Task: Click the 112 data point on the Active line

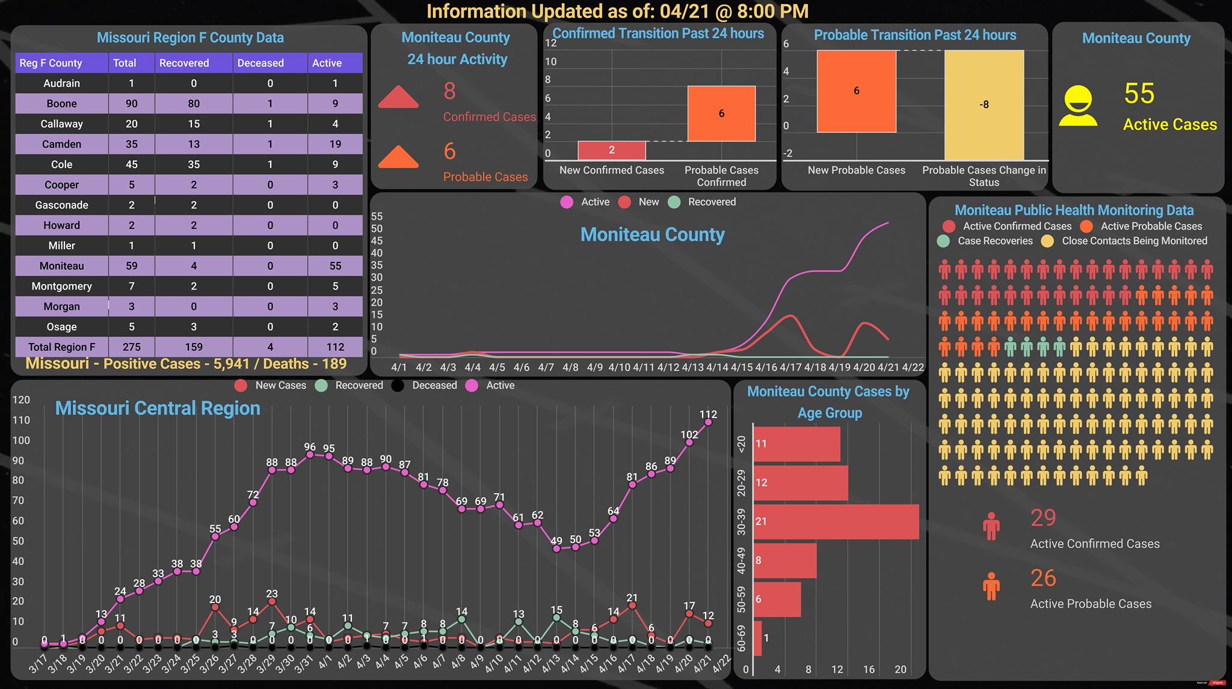Action: click(x=708, y=422)
